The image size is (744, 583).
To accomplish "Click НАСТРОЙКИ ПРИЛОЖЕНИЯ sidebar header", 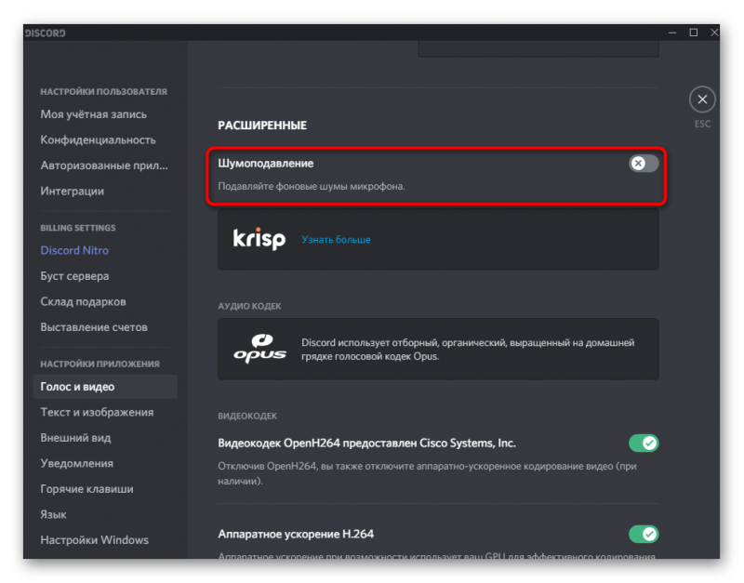I will (100, 364).
